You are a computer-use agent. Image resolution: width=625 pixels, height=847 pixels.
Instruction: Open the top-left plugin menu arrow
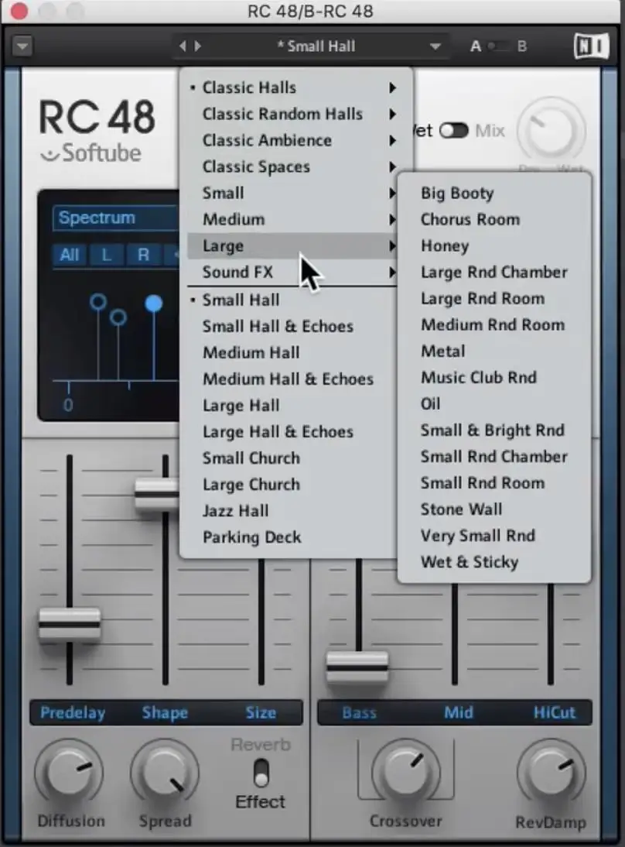click(22, 46)
